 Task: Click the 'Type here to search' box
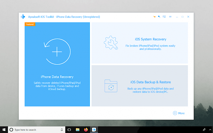[36, 130]
